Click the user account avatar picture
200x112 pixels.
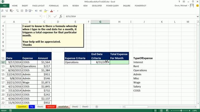[192, 6]
